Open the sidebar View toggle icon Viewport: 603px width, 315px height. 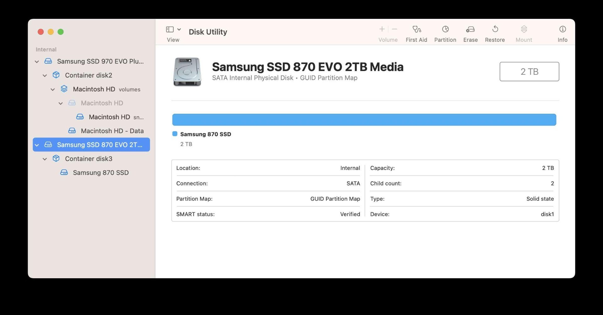(170, 29)
